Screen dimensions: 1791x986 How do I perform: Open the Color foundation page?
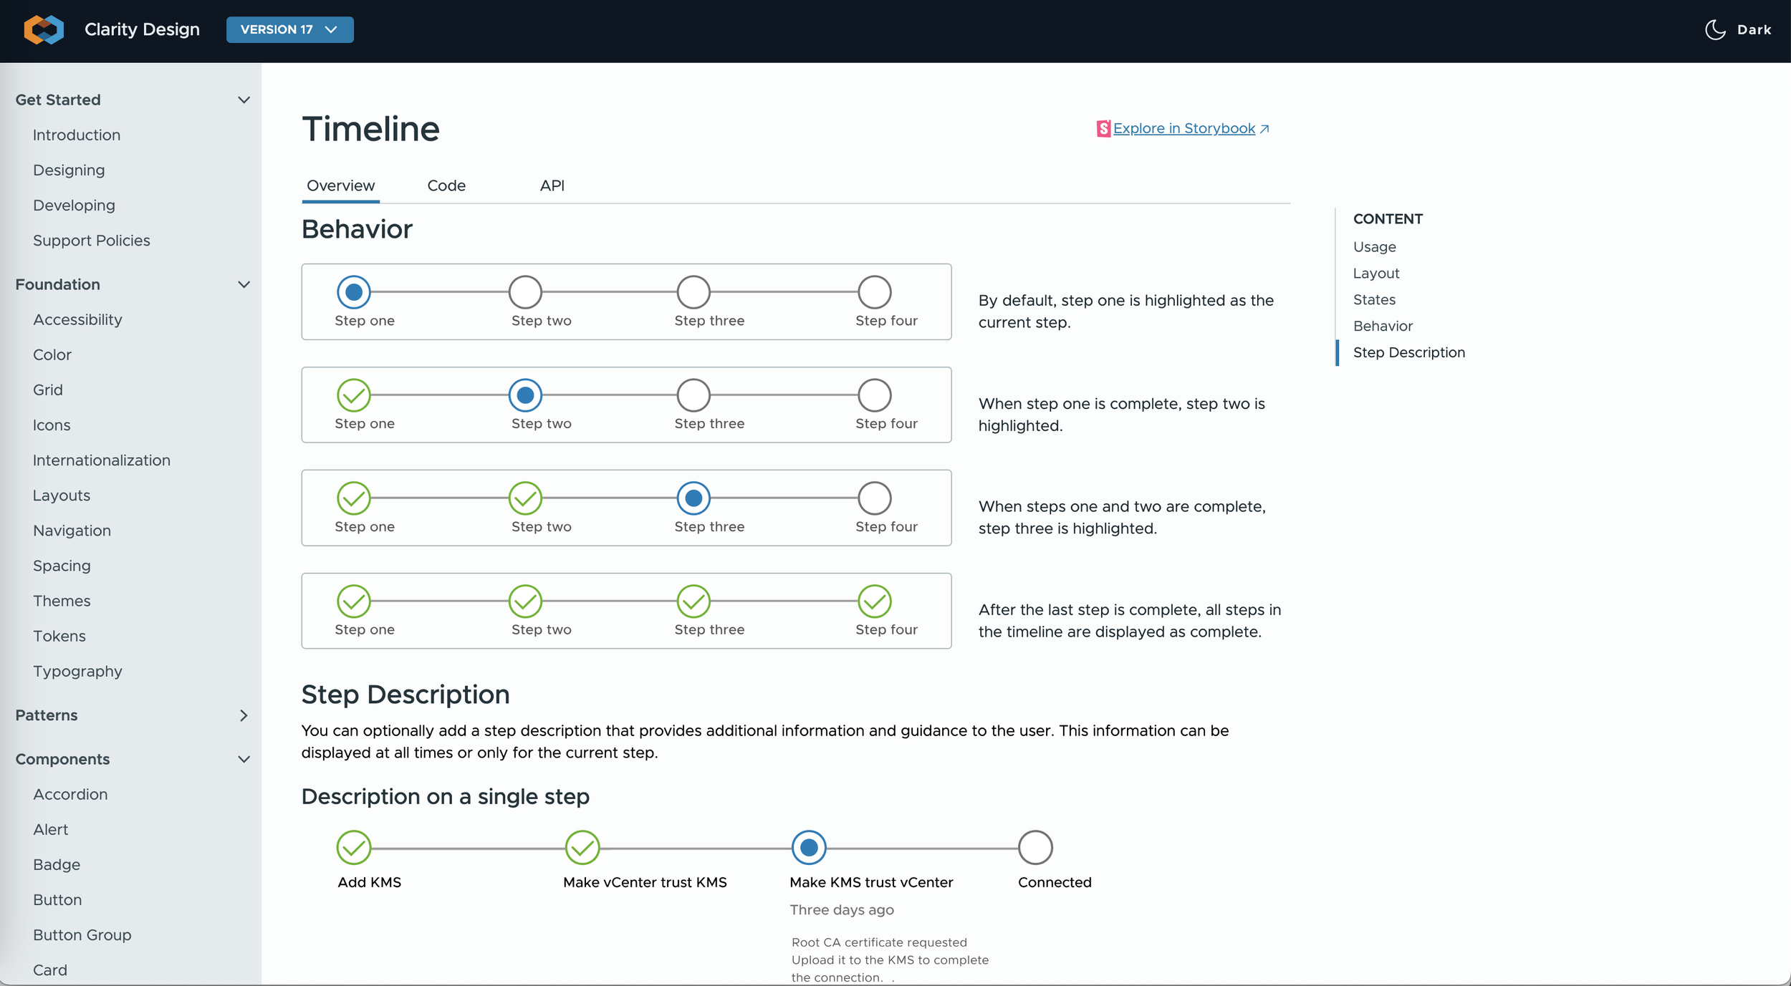(x=52, y=354)
